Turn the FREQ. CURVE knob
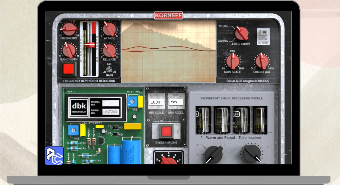This screenshot has width=340, height=185. pos(241,34)
